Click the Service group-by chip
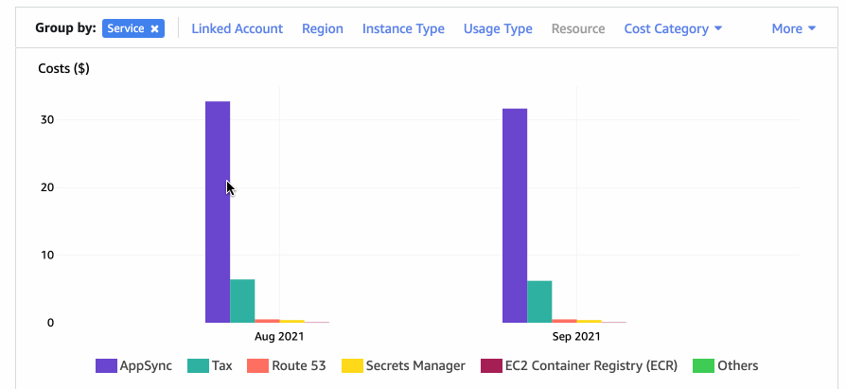This screenshot has height=389, width=846. click(x=126, y=29)
